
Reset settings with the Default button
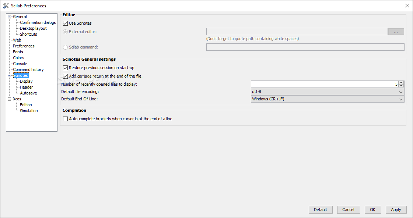[321, 210]
